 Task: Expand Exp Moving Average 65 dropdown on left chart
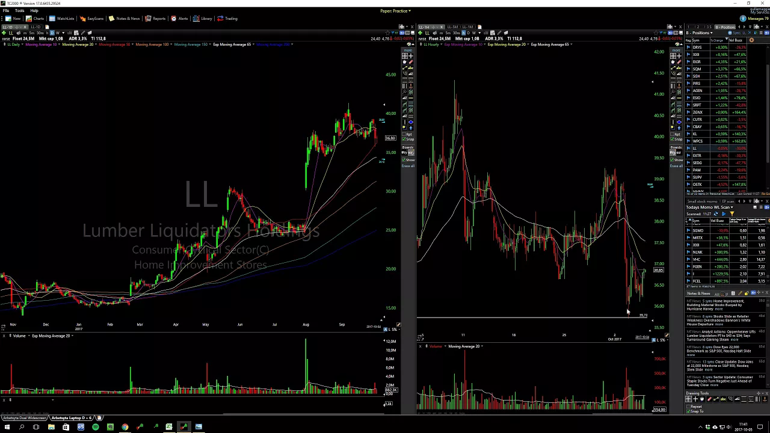tap(253, 45)
